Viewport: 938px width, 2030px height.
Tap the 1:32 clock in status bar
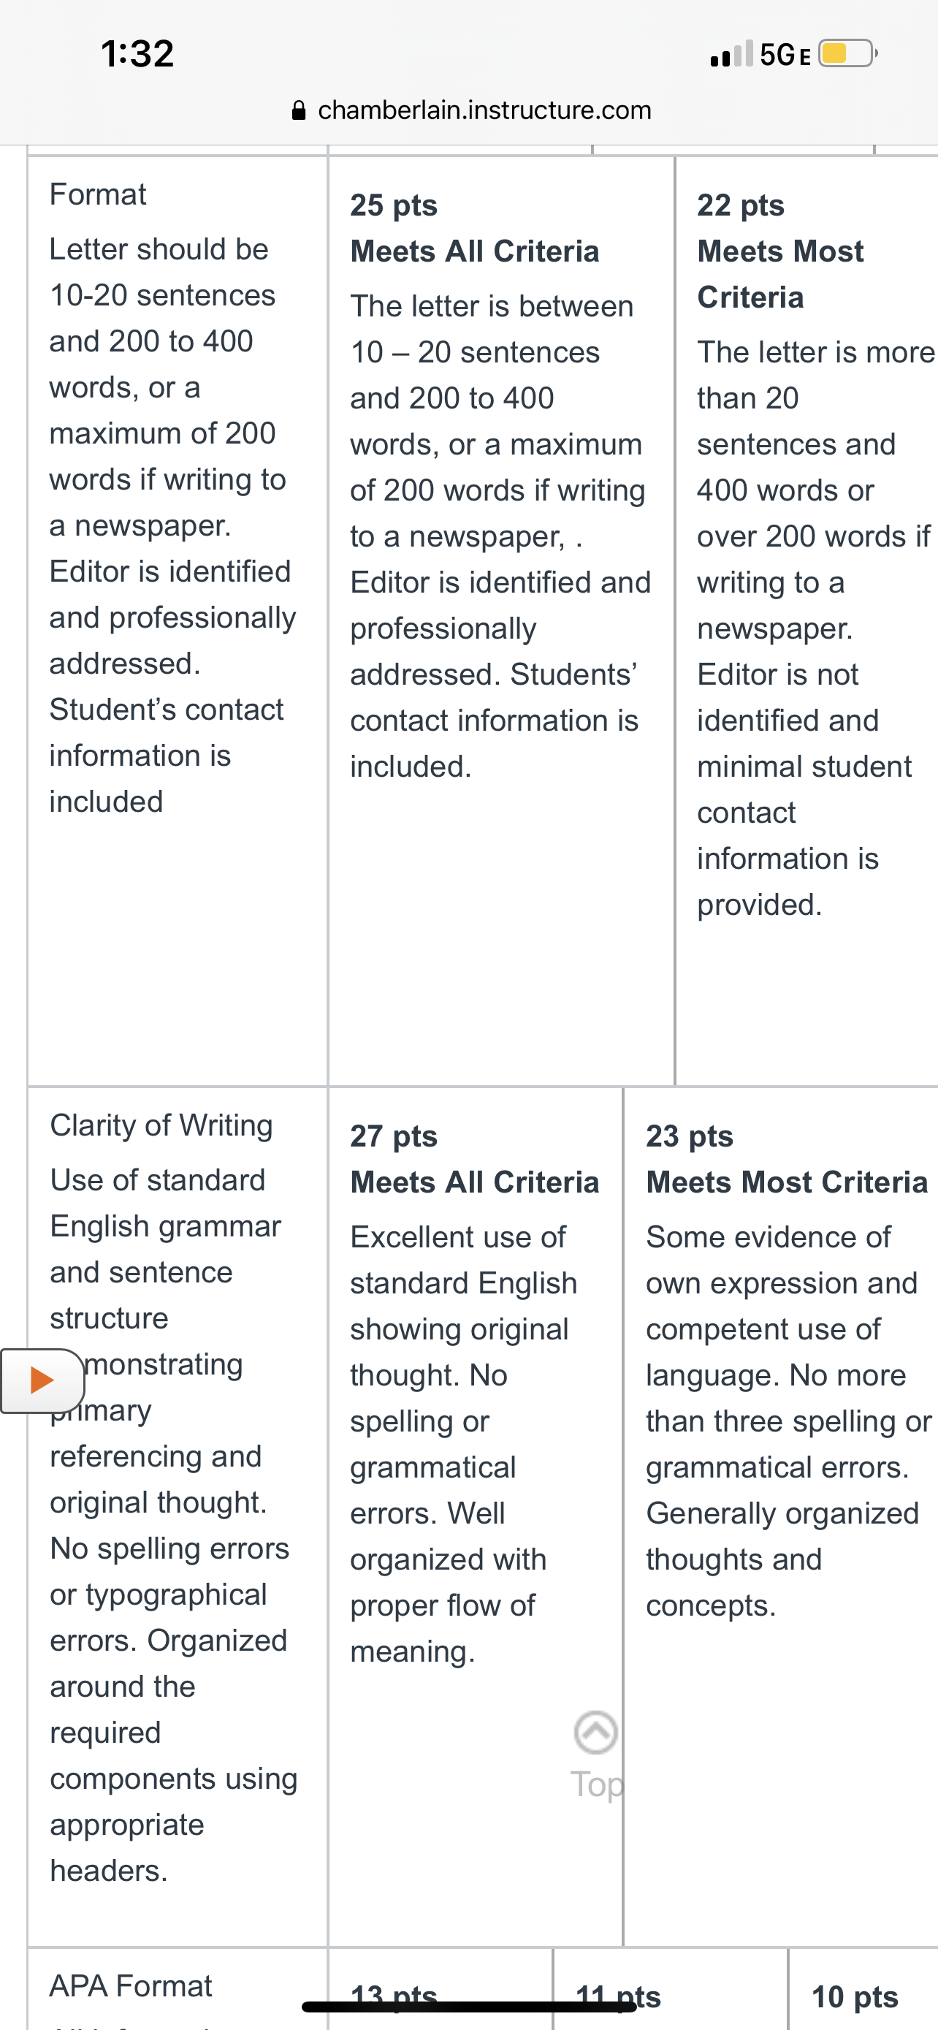137,53
